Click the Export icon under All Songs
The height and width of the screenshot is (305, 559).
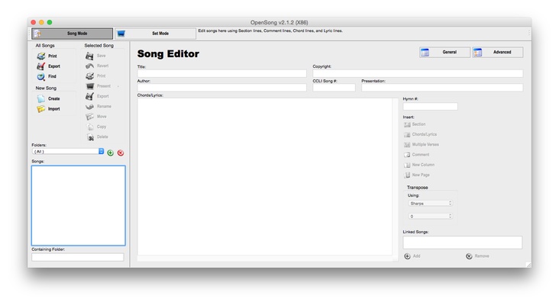tap(41, 66)
